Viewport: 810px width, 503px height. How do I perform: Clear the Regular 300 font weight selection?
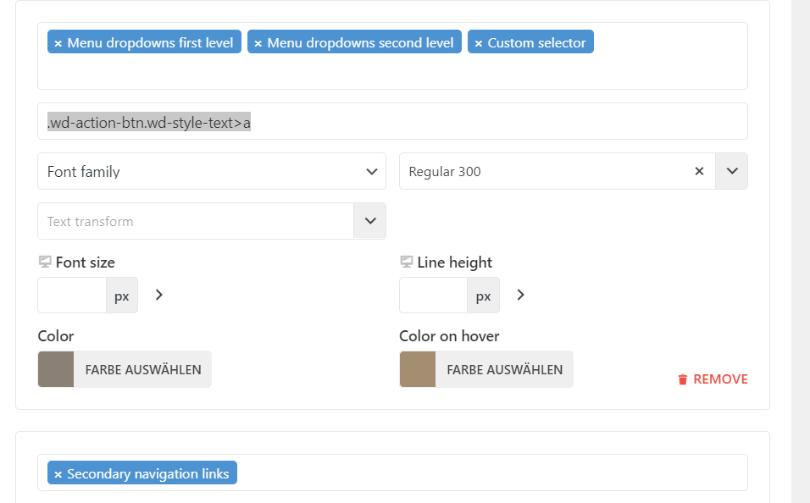pos(699,171)
